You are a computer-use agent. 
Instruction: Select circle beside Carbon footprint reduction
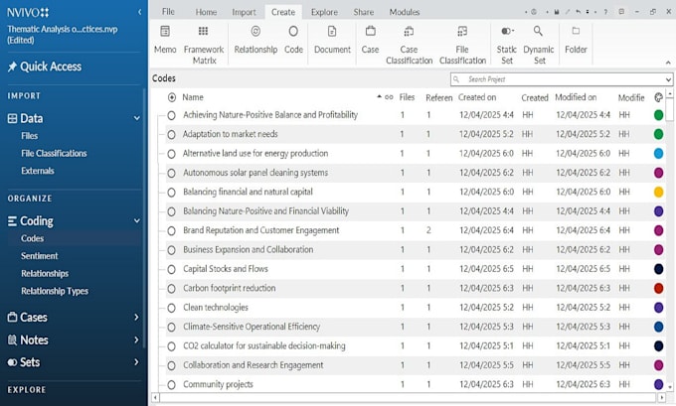(171, 289)
